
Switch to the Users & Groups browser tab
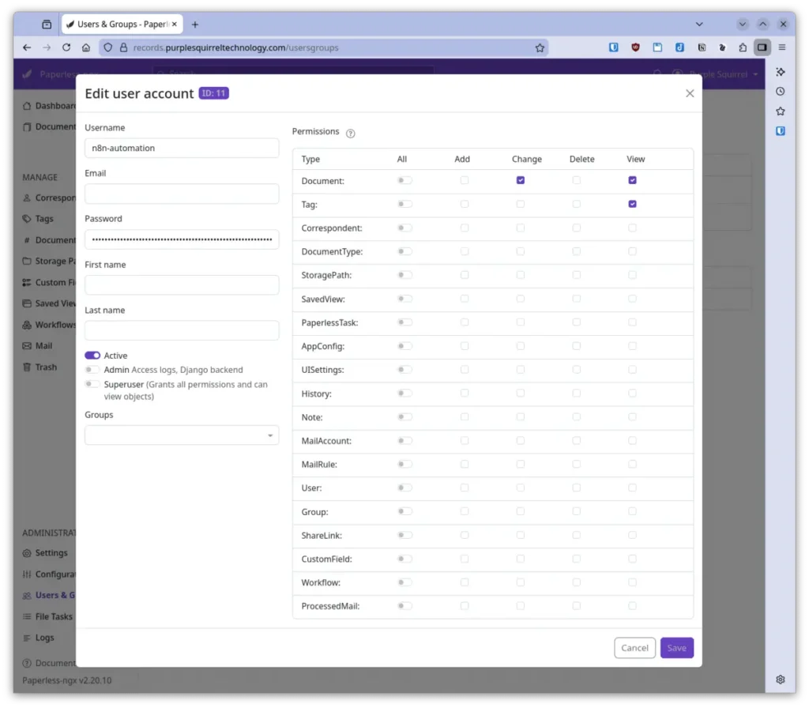[116, 24]
